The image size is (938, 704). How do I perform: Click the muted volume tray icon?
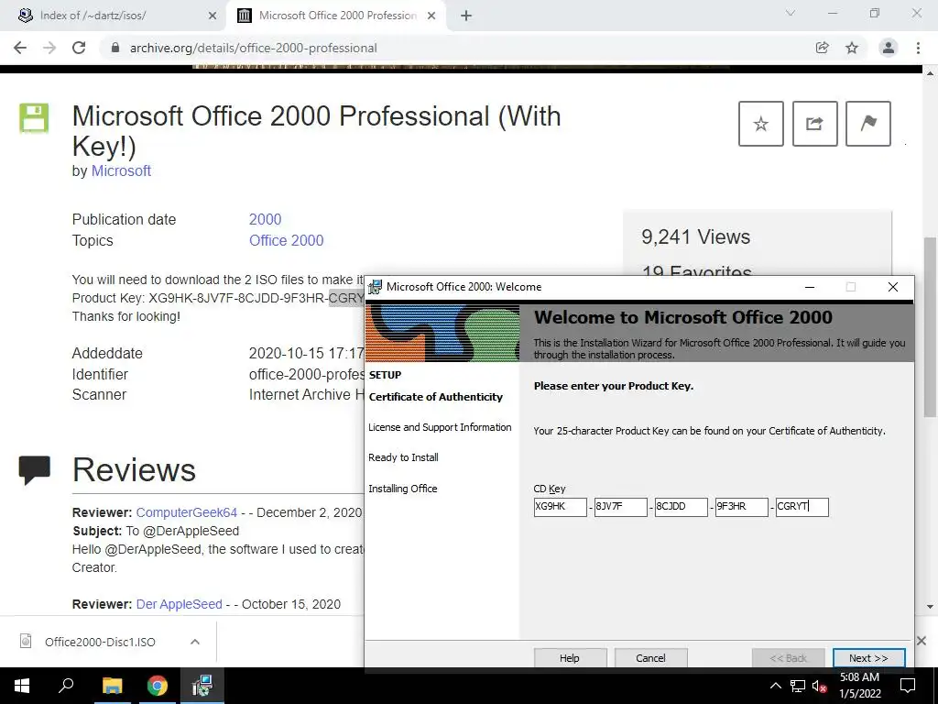[x=819, y=686]
